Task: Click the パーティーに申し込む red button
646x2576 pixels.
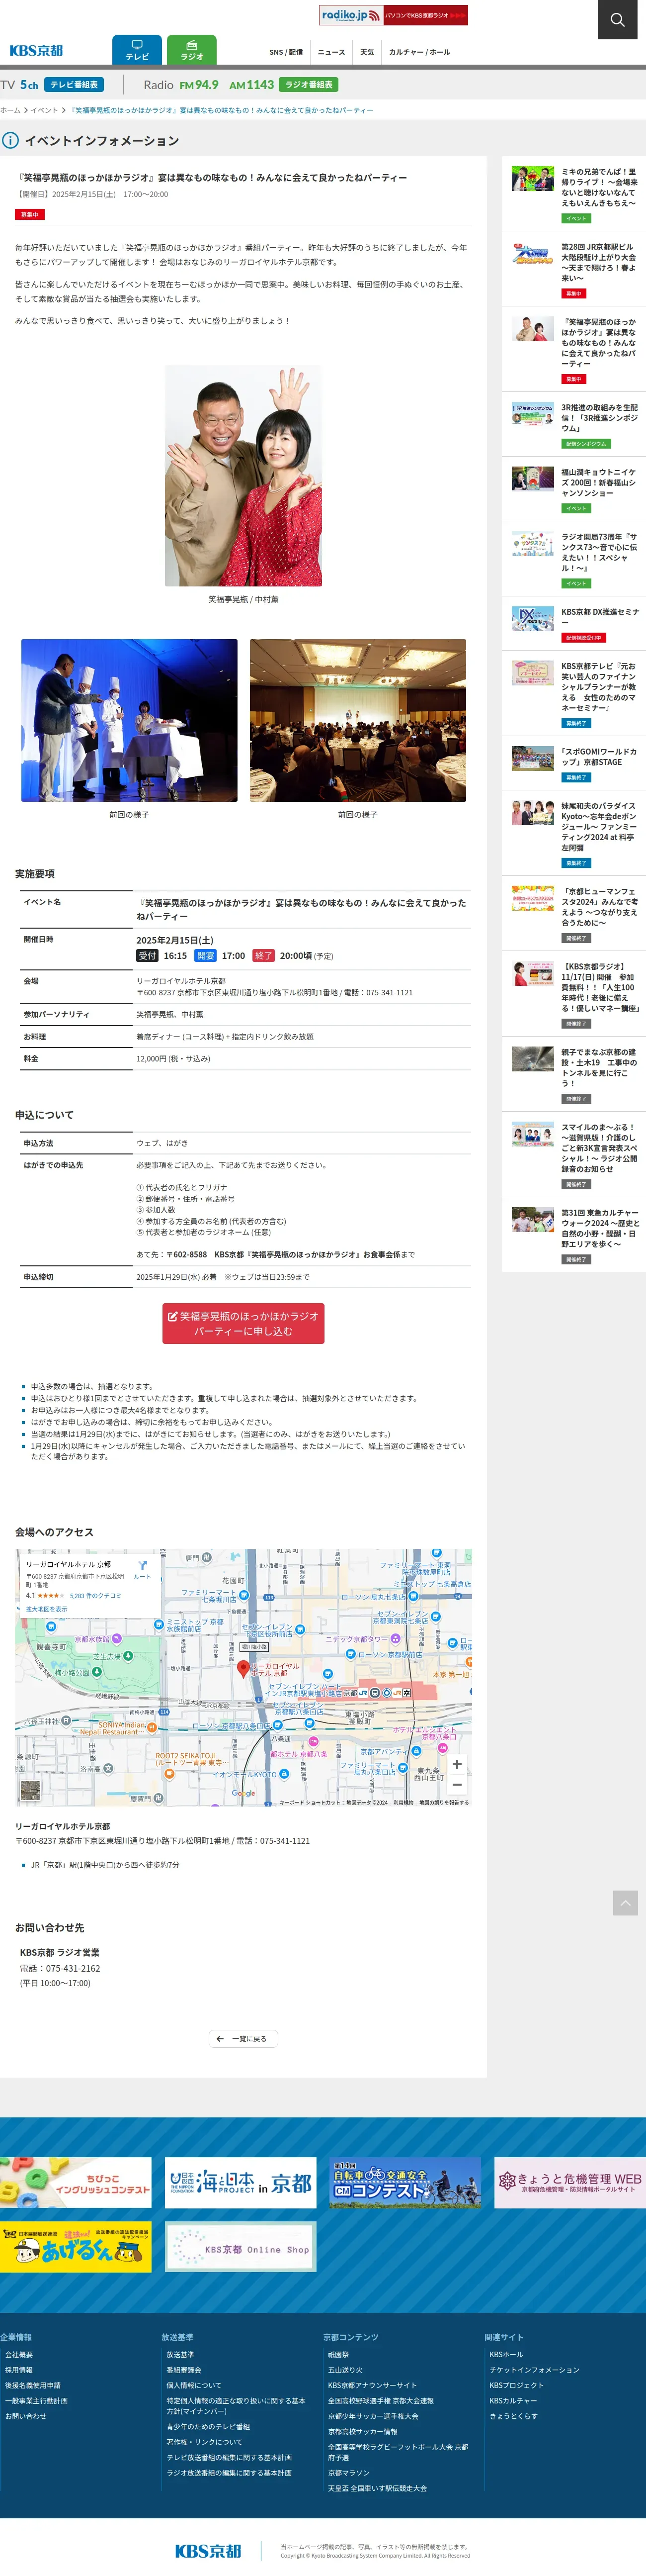Action: coord(243,1323)
